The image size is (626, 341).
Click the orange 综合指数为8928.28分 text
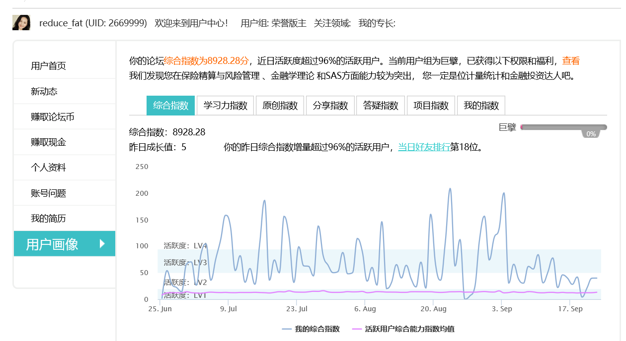click(206, 61)
